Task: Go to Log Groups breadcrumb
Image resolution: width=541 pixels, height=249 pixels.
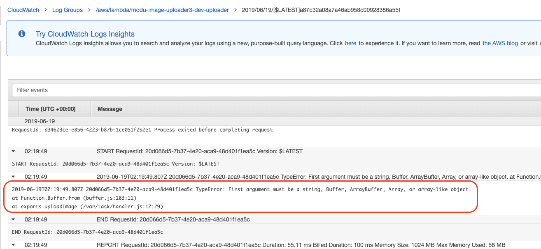Action: tap(68, 10)
